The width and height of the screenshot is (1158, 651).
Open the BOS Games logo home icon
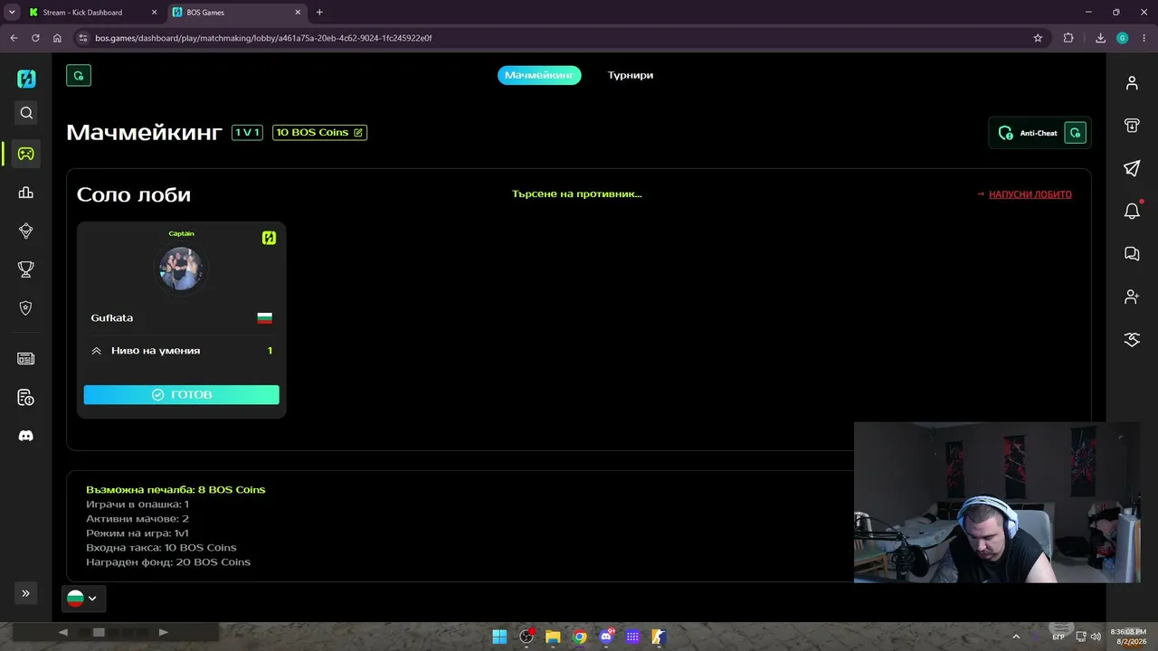26,79
